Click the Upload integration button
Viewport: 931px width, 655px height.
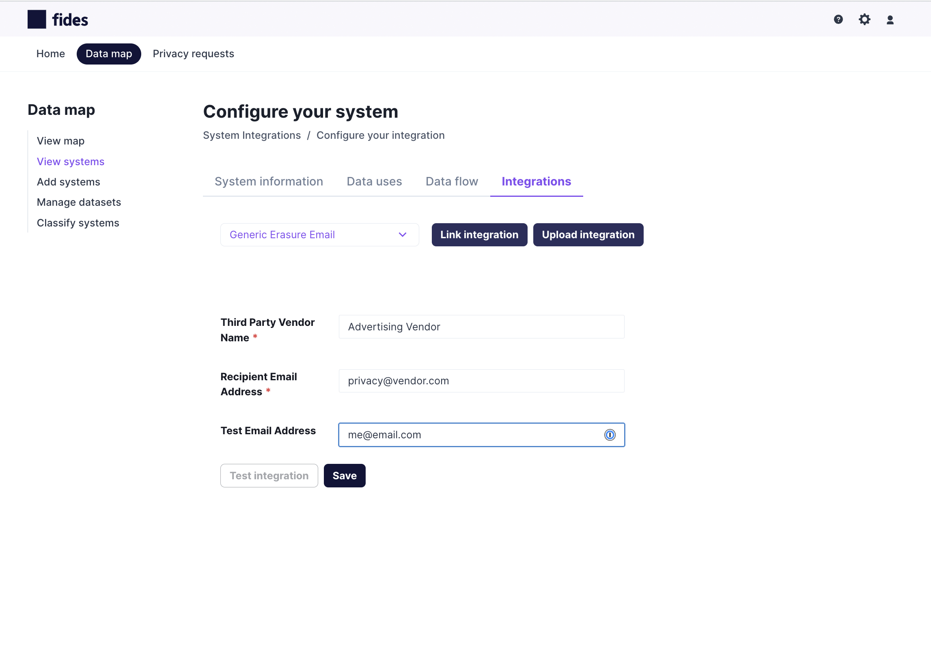click(588, 235)
